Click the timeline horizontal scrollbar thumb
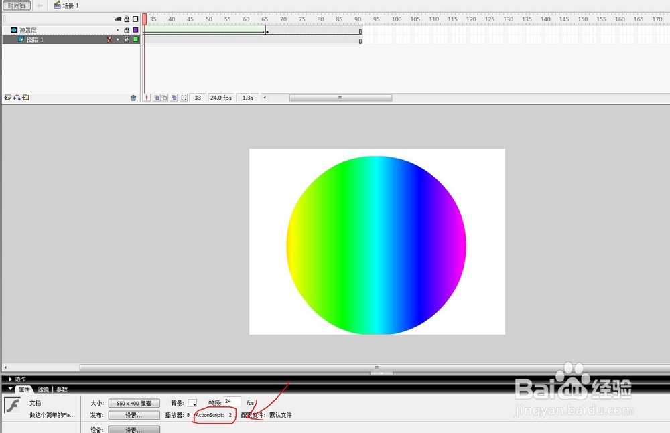Image resolution: width=670 pixels, height=433 pixels. [x=340, y=98]
